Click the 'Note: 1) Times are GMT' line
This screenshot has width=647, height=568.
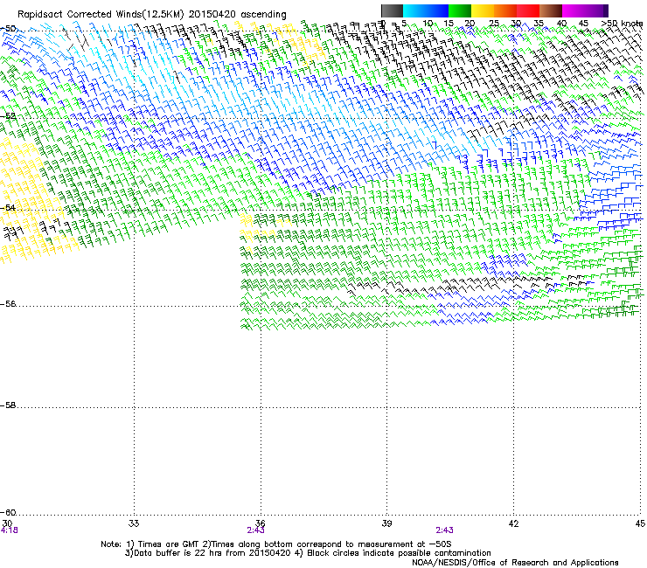click(x=276, y=544)
